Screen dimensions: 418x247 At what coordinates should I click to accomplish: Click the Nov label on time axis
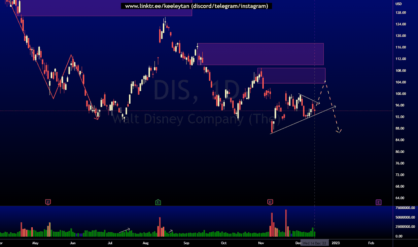pyautogui.click(x=261, y=243)
